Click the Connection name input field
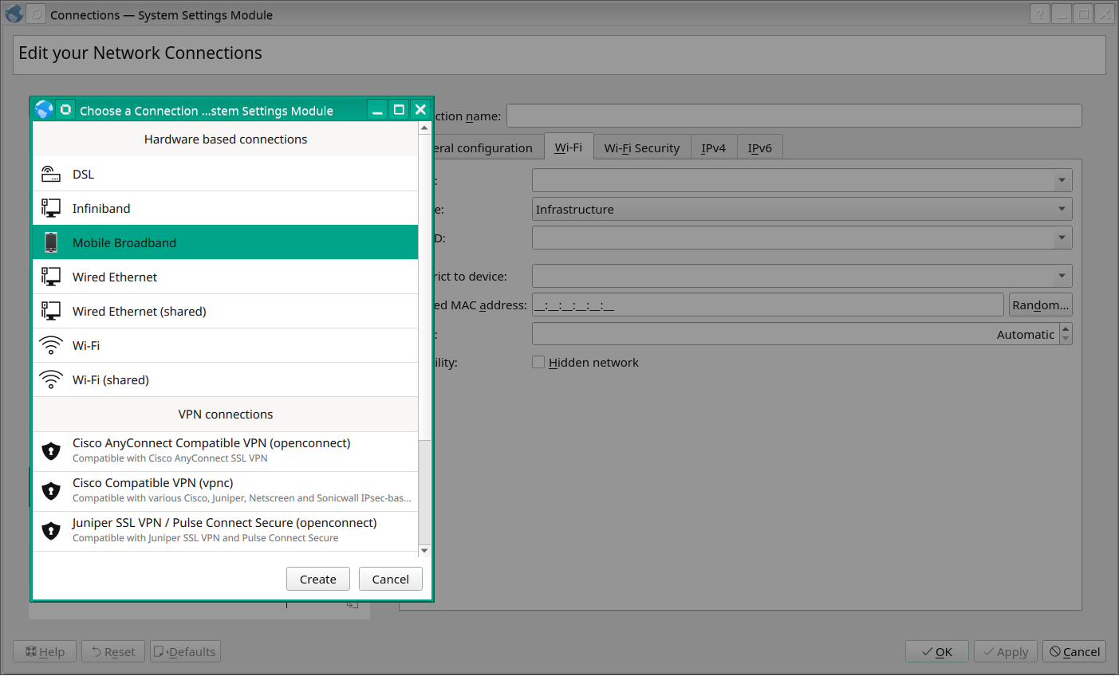 794,116
